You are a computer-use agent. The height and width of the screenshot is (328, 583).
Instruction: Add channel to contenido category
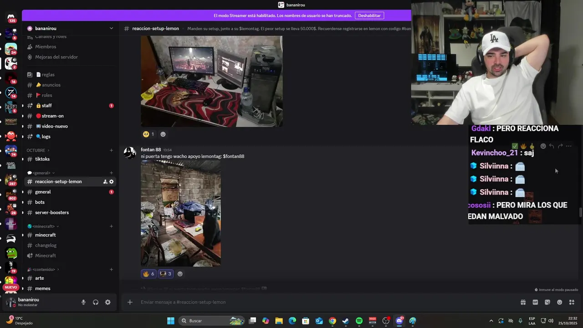coord(111,269)
